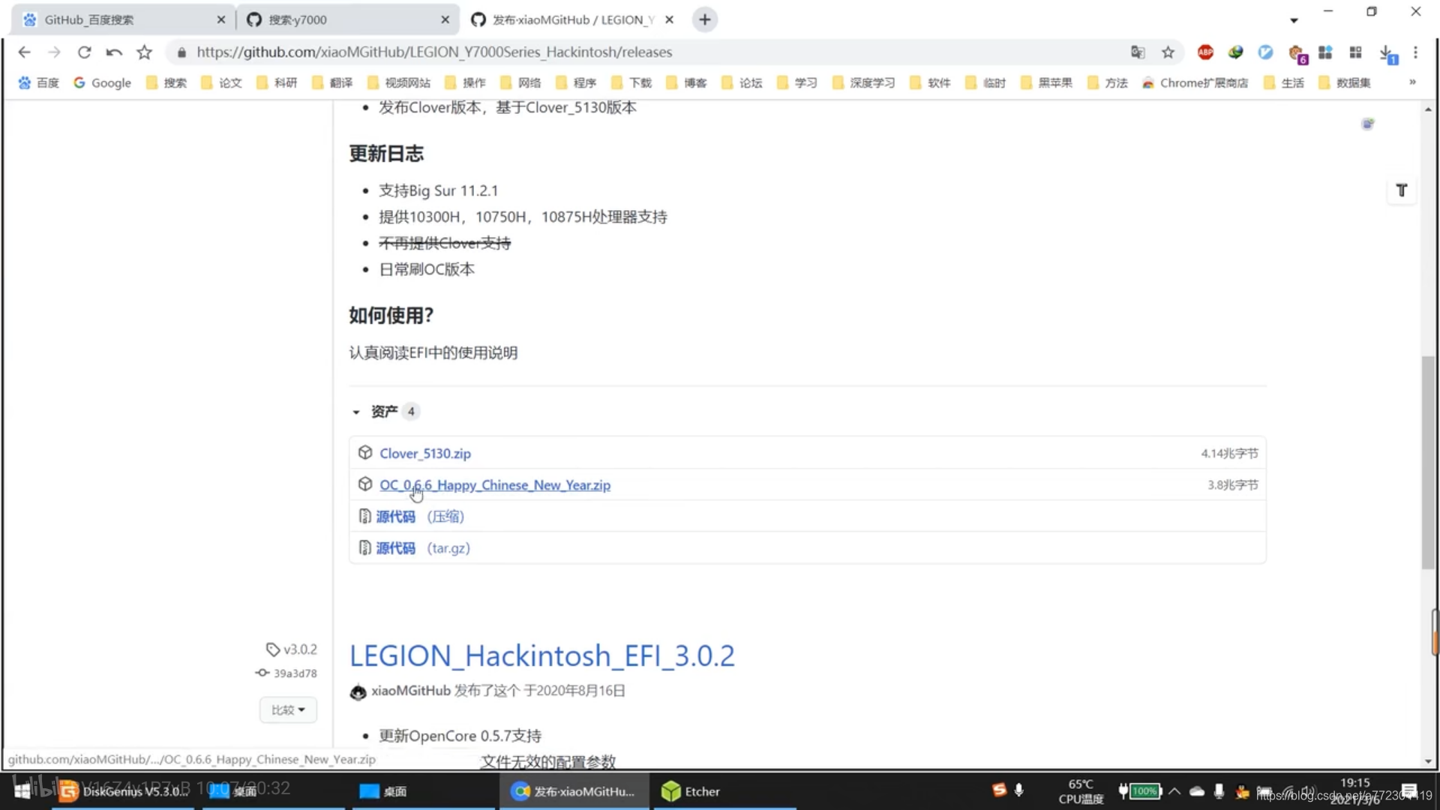This screenshot has width=1440, height=810.
Task: Click the scrollbar up arrow
Action: (1428, 109)
